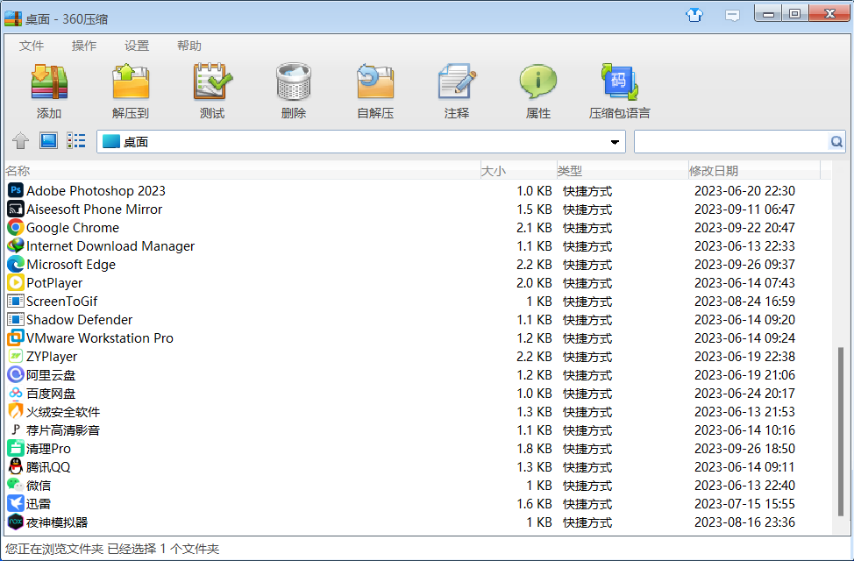Switch to detail list view icon
The width and height of the screenshot is (854, 561).
tap(76, 141)
